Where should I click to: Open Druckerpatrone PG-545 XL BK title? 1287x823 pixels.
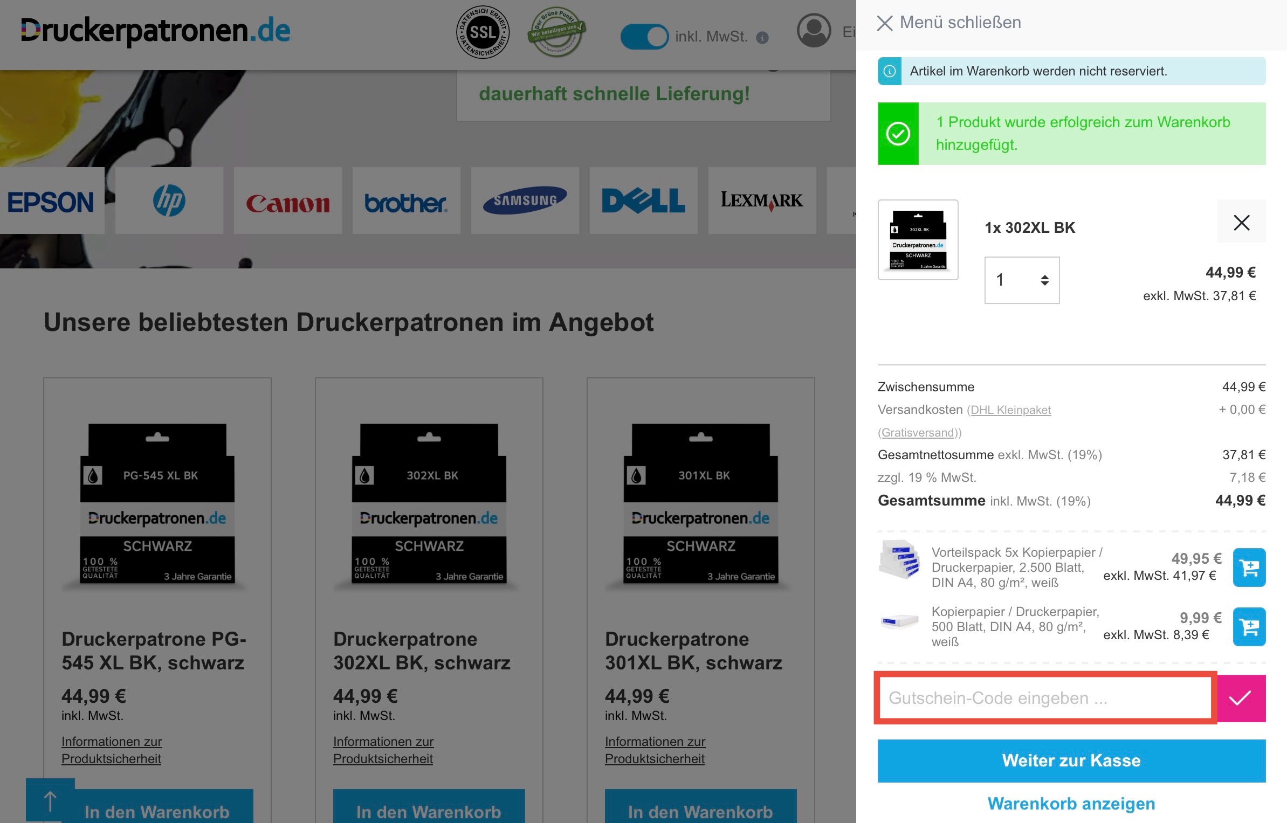point(154,651)
